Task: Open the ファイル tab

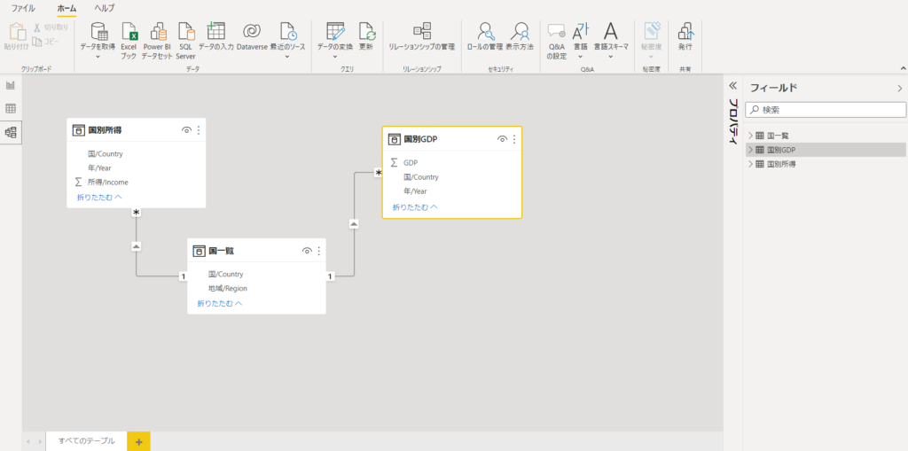Action: [23, 8]
